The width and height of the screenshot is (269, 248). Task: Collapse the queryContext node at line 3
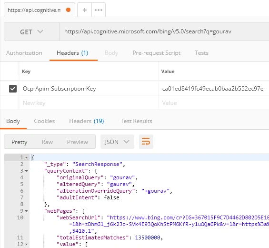click(x=26, y=171)
